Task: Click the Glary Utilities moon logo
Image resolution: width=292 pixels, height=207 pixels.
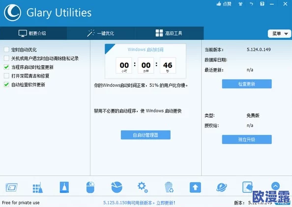Action: tap(12, 13)
